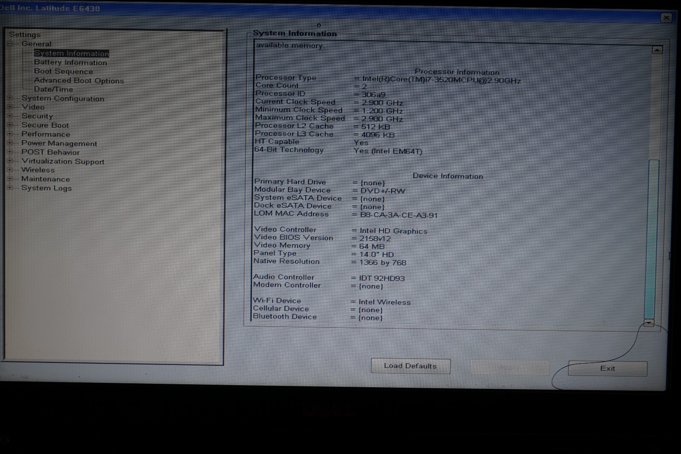Select the Maintenance category label
This screenshot has height=454, width=681.
46,179
